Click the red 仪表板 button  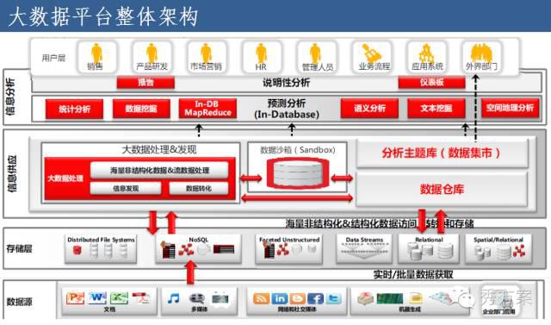pyautogui.click(x=431, y=83)
